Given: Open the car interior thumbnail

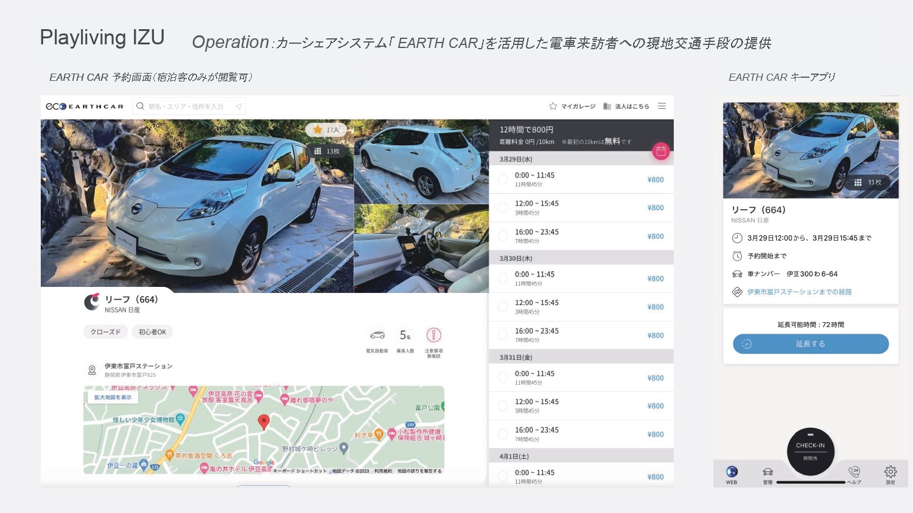Looking at the screenshot, I should click(x=421, y=249).
